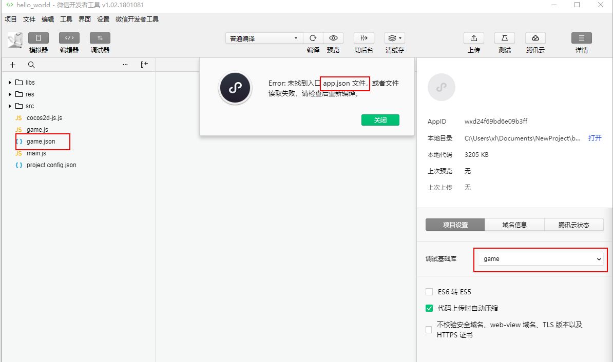
Task: Click the 3205 KB local code size
Action: click(476, 155)
